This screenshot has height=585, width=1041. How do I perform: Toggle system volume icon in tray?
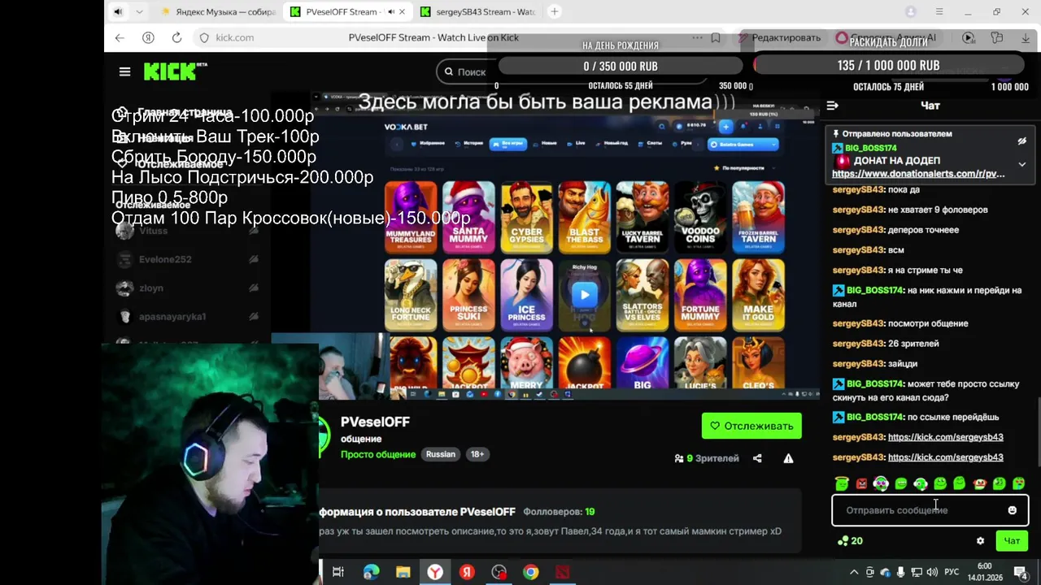[932, 572]
